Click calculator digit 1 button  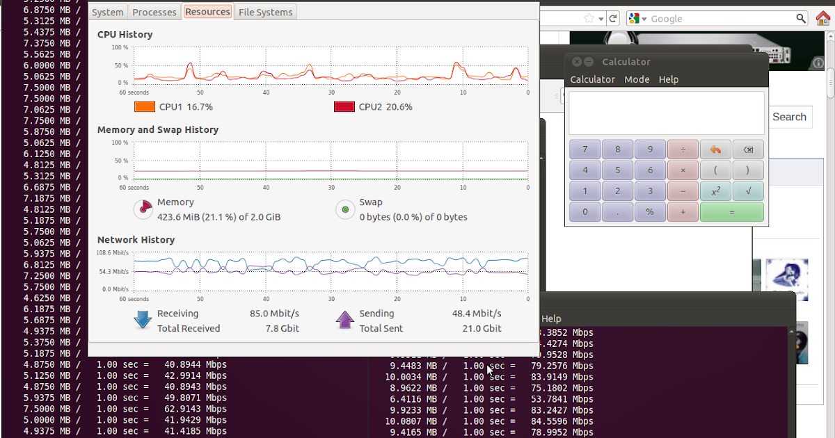point(584,191)
